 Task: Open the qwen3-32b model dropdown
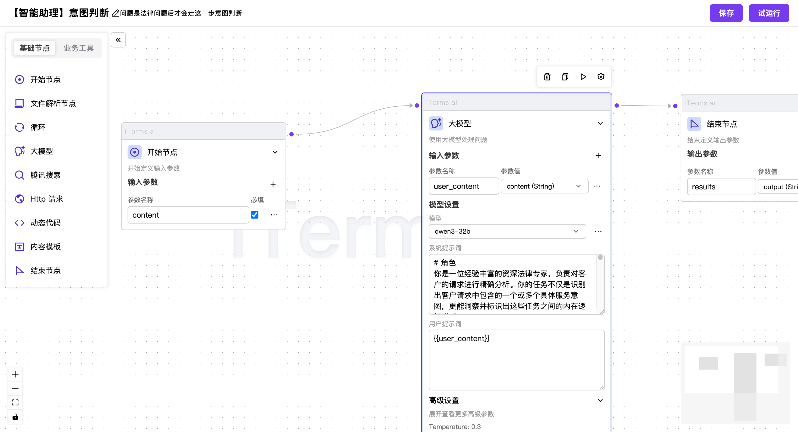[507, 231]
